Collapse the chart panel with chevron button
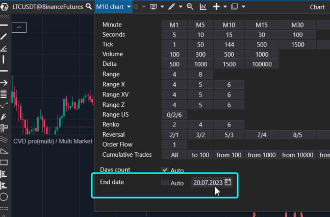Viewport: 330px width, 217px height. 19,27
